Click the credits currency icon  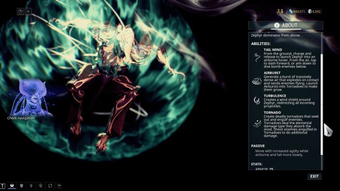tap(291, 12)
